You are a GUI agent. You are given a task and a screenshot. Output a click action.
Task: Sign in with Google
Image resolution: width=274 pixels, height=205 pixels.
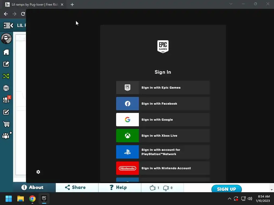click(163, 120)
